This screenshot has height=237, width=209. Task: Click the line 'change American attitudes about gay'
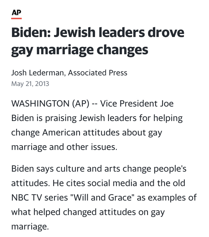(x=87, y=133)
